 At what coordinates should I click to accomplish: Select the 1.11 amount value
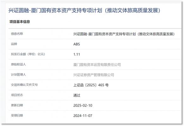pyautogui.click(x=77, y=54)
